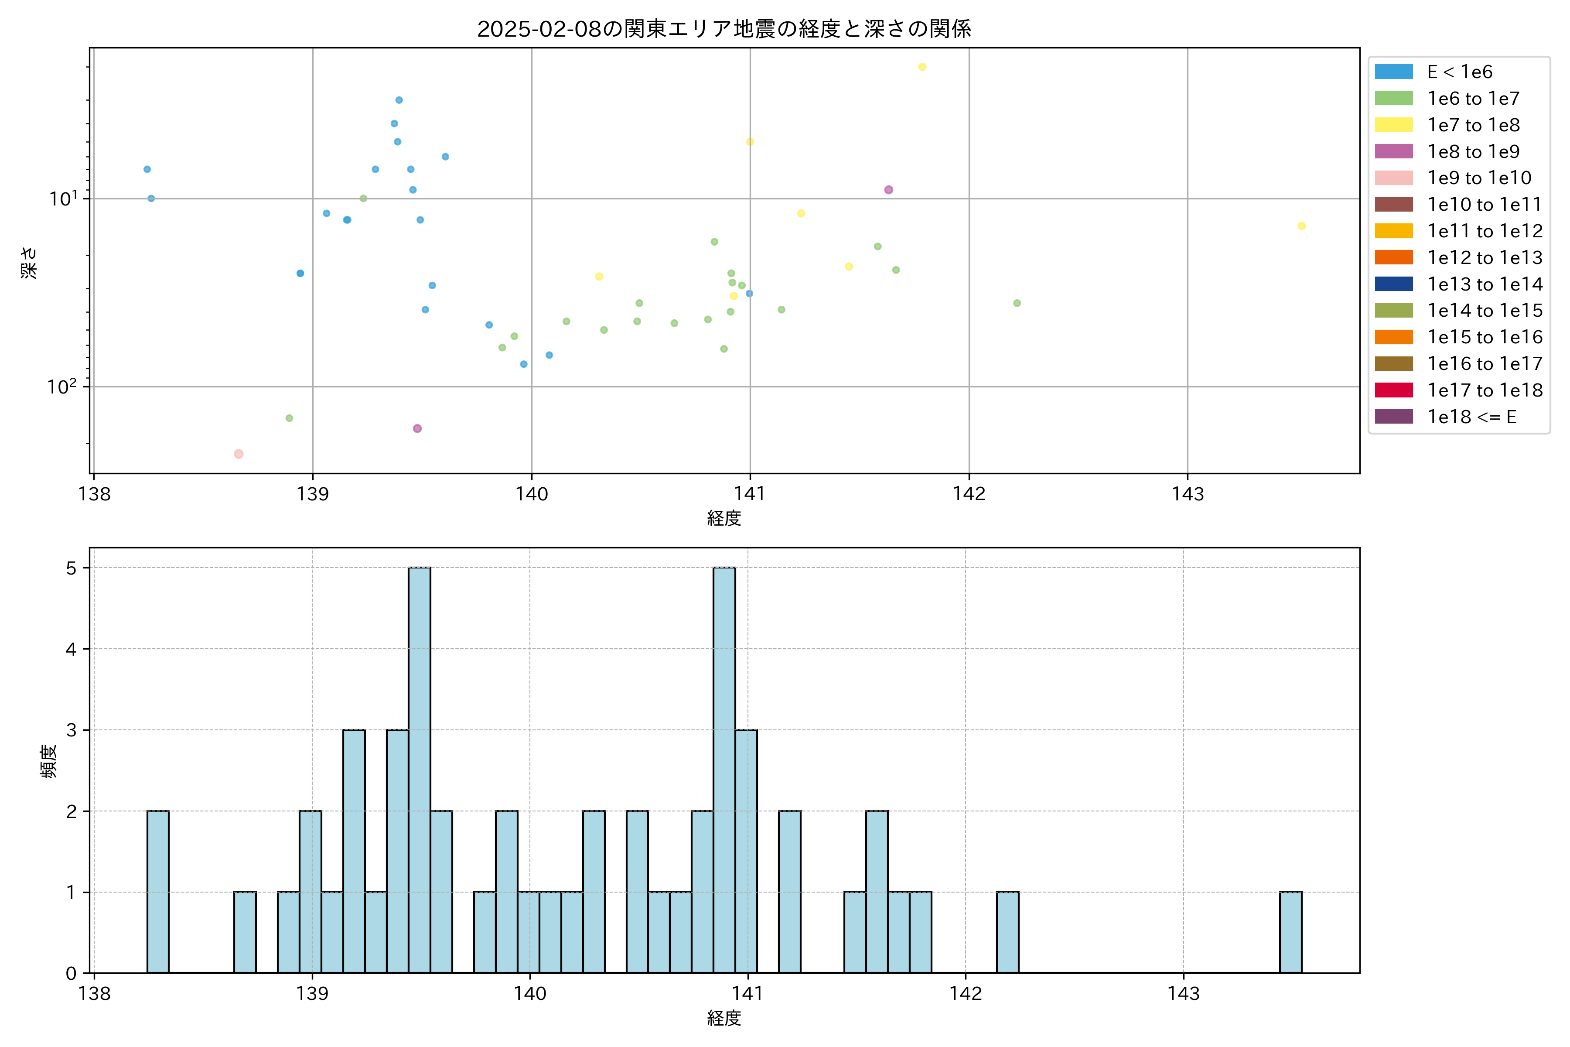
Task: Click the topmost yellow scatter point
Action: tap(922, 67)
